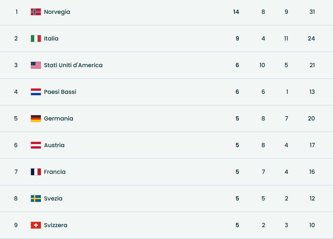Click Norvegia's gold medal count 14
The image size is (333, 239).
(x=236, y=12)
